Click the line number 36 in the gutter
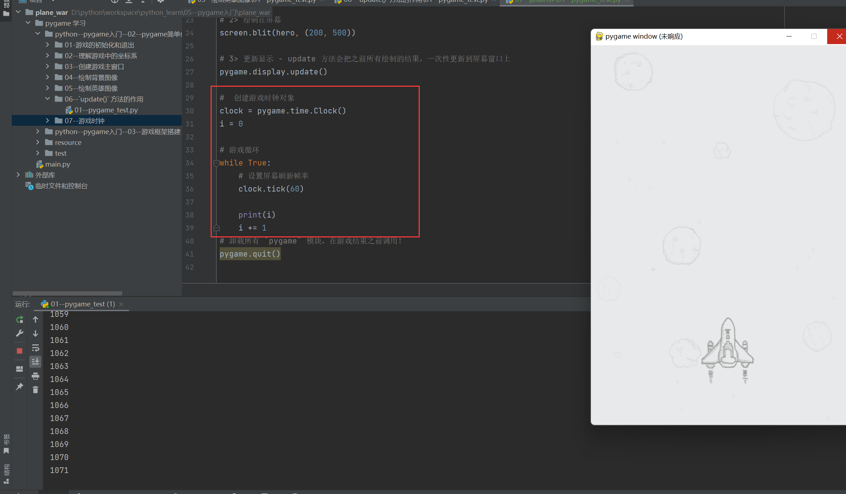 190,189
